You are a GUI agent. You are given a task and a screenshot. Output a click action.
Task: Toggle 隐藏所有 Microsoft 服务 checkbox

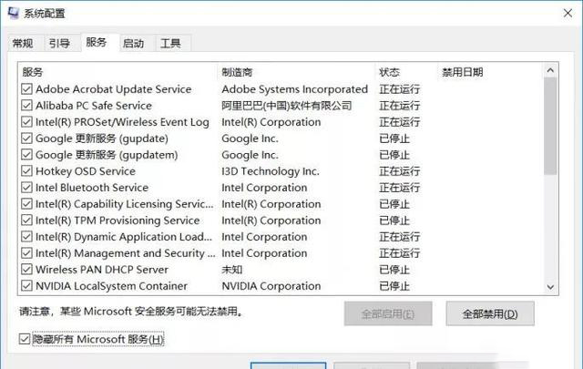coord(25,340)
